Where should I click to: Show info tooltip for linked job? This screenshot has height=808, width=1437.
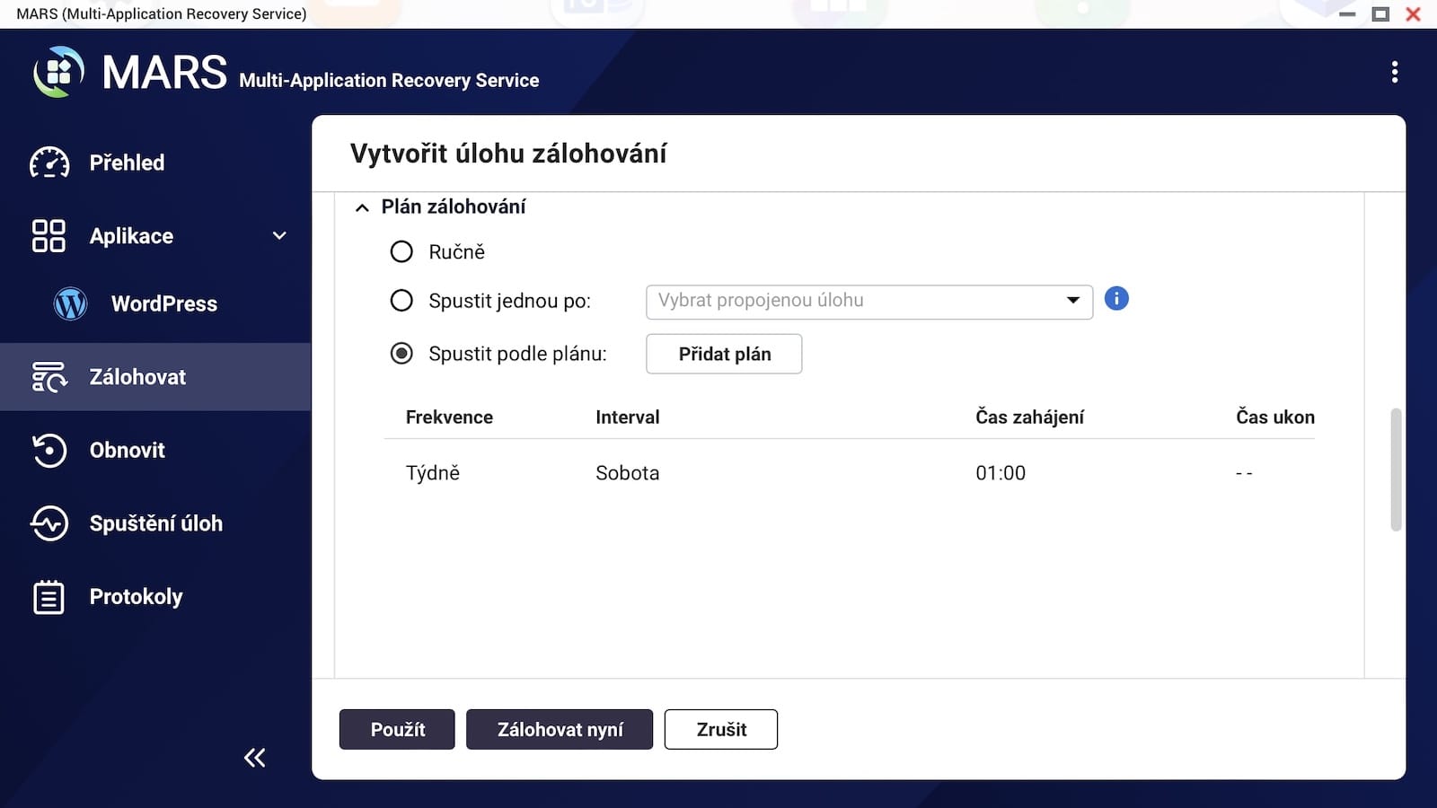pos(1115,299)
